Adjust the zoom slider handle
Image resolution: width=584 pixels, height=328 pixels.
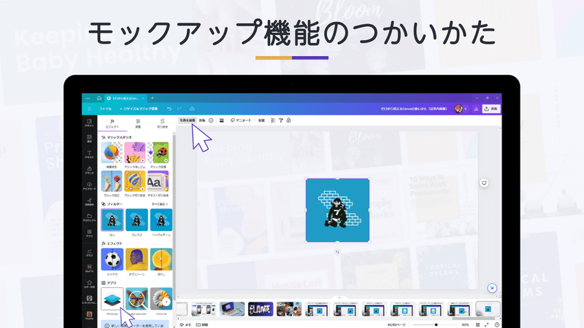(436, 324)
